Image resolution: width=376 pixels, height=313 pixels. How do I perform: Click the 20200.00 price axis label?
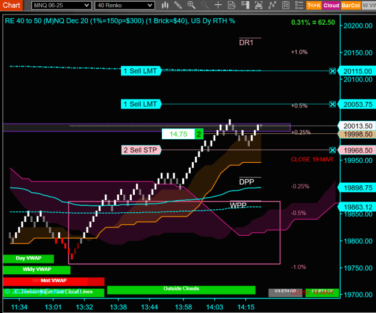click(358, 26)
